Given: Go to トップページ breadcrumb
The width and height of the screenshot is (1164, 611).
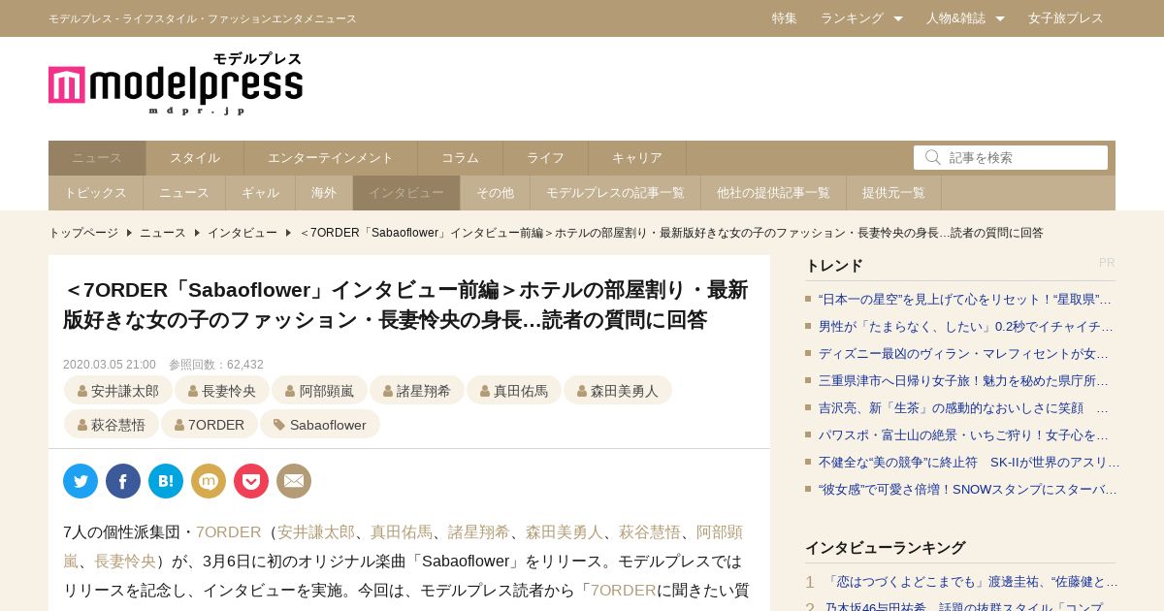Looking at the screenshot, I should (83, 233).
